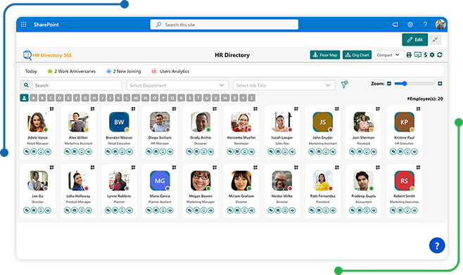Image resolution: width=463 pixels, height=275 pixels.
Task: Decrease zoom with the minus button
Action: [x=389, y=84]
